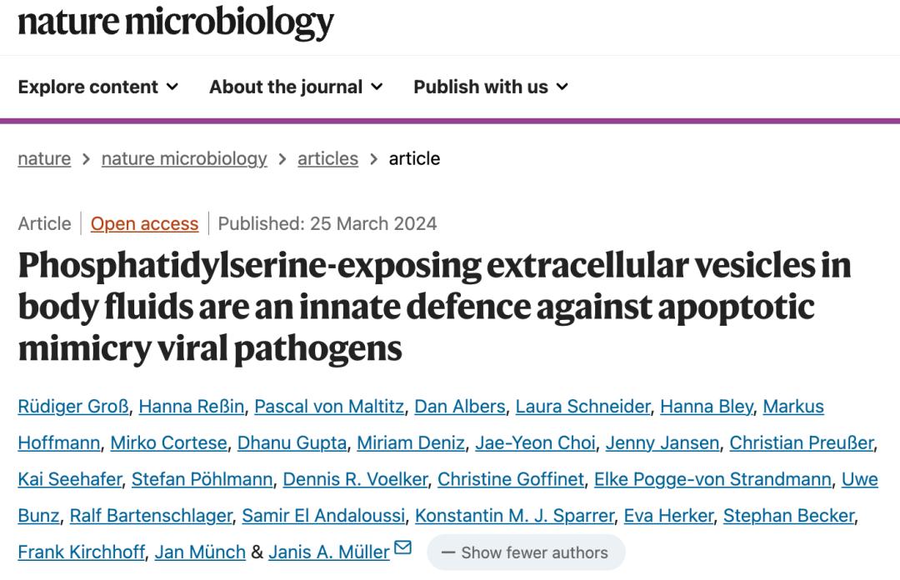Click corresponding author Janis A. Müller
900x580 pixels.
(x=328, y=552)
